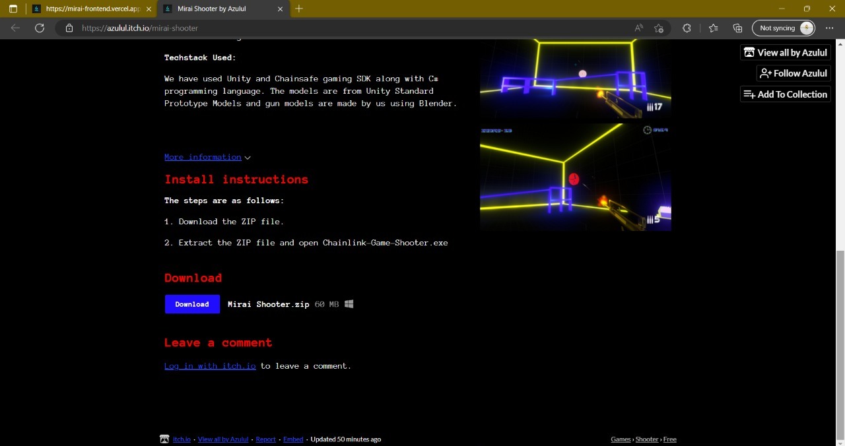Click the blue Download button
This screenshot has height=446, width=845.
tap(192, 304)
